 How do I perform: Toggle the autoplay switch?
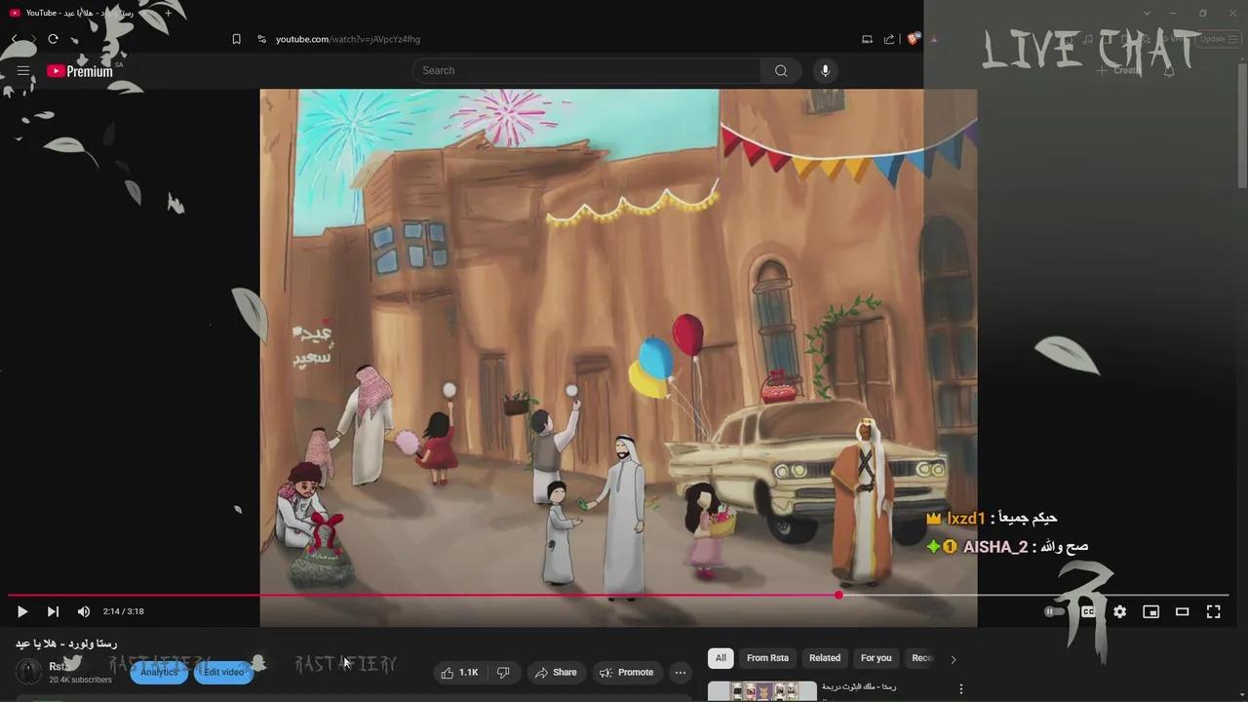(x=1055, y=611)
